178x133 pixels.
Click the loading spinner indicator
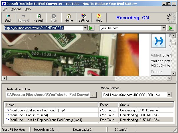coord(171,18)
